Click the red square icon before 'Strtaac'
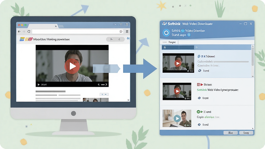The image size is (265, 149). coord(198,85)
